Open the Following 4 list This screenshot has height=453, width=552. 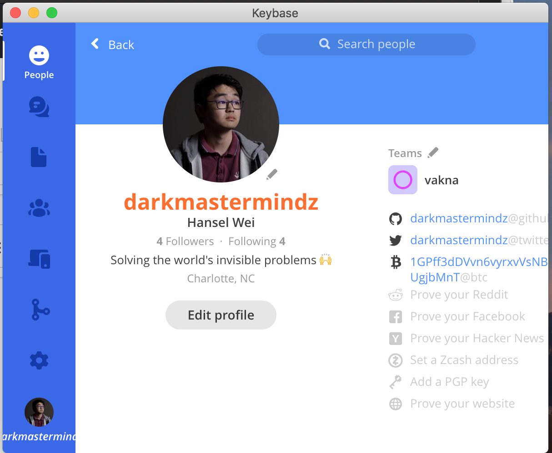pyautogui.click(x=257, y=241)
